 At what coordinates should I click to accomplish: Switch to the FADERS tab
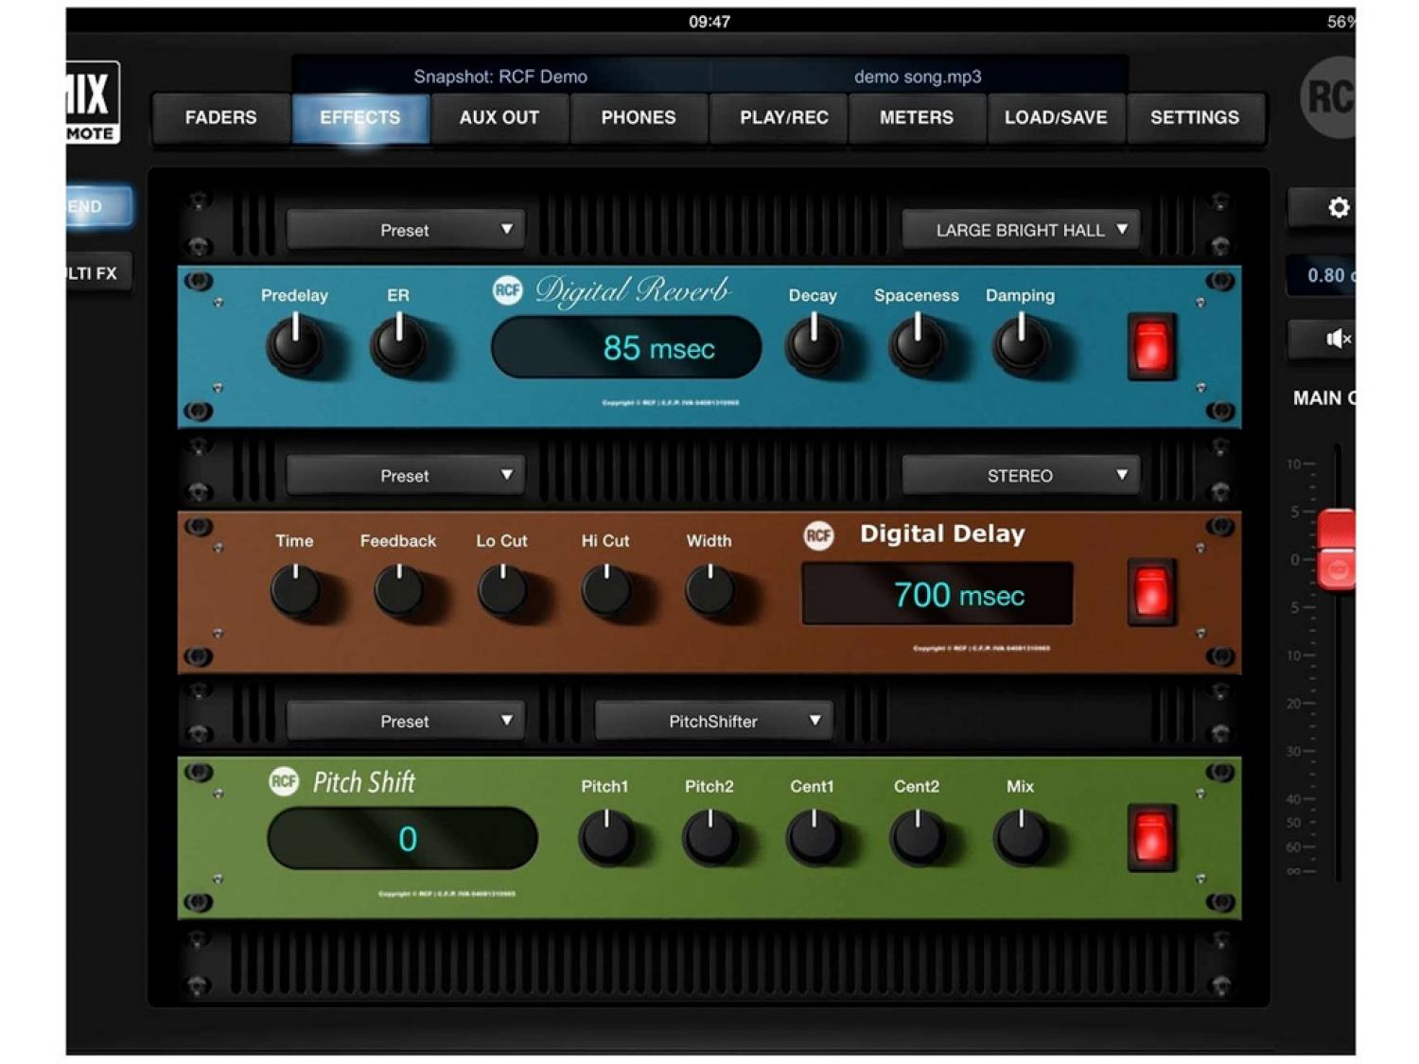point(220,118)
